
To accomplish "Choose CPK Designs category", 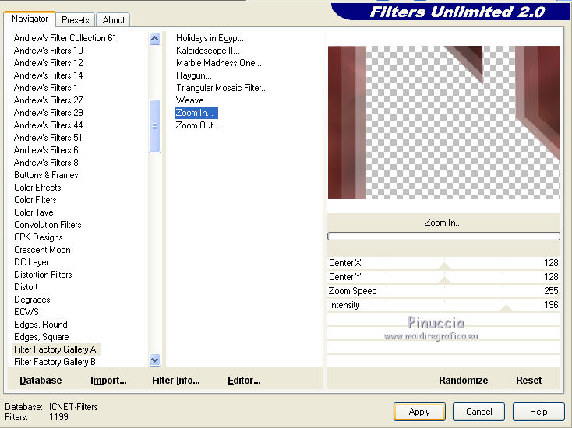I will pos(39,237).
